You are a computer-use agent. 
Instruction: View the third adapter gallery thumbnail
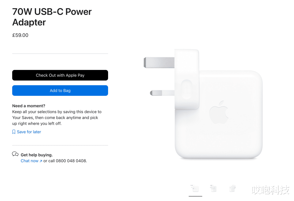click(x=232, y=188)
